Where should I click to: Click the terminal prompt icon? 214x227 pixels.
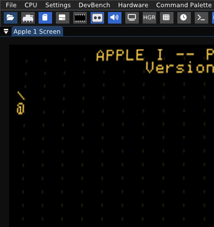tap(201, 18)
